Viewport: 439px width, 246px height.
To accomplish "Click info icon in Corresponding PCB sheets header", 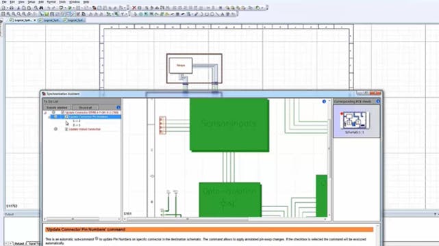I will [x=378, y=101].
